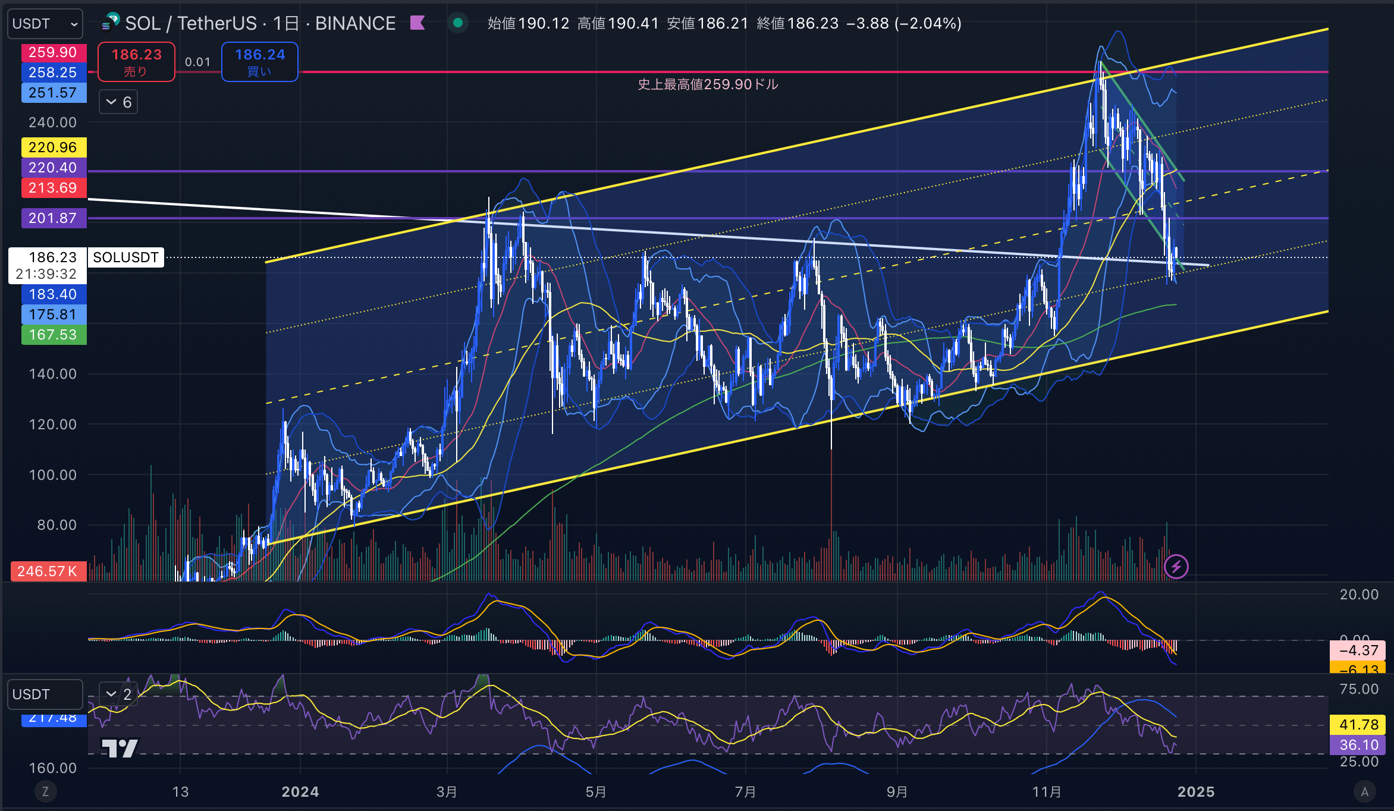Click the 183.40 price label
This screenshot has height=811, width=1394.
click(54, 294)
